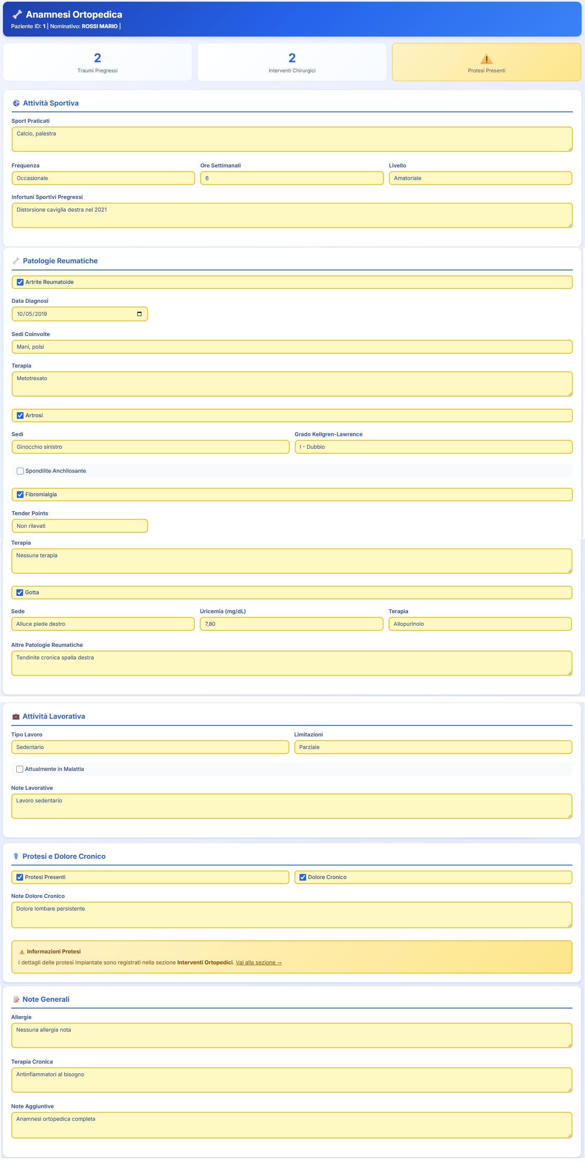Screen dimensions: 585x1162
Task: Toggle the Dolore Cronico checkbox
Action: pyautogui.click(x=303, y=877)
